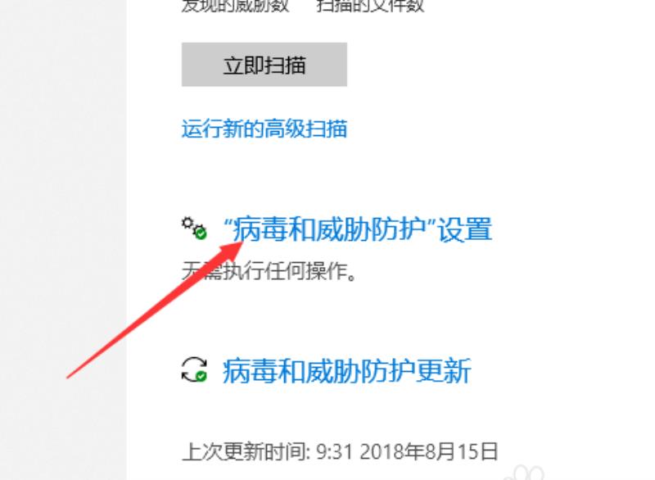Image resolution: width=655 pixels, height=480 pixels.
Task: Click the 上次更新时间 label
Action: 246,451
